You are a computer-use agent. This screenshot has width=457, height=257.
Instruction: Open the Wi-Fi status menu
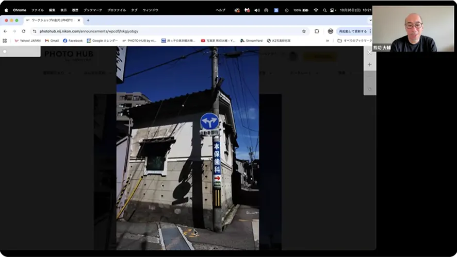[x=316, y=10]
